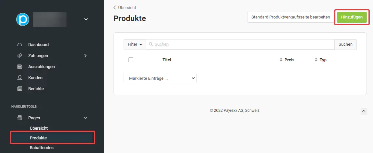Open the account switcher dropdown arrow
This screenshot has height=153, width=373.
(x=86, y=19)
